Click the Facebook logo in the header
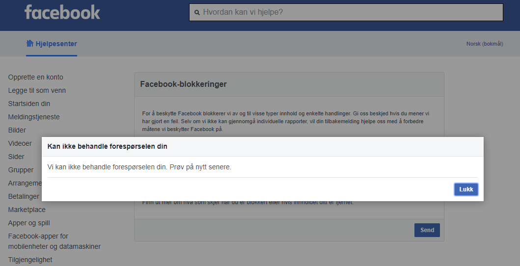Viewport: 520px width, 266px height. (x=62, y=13)
